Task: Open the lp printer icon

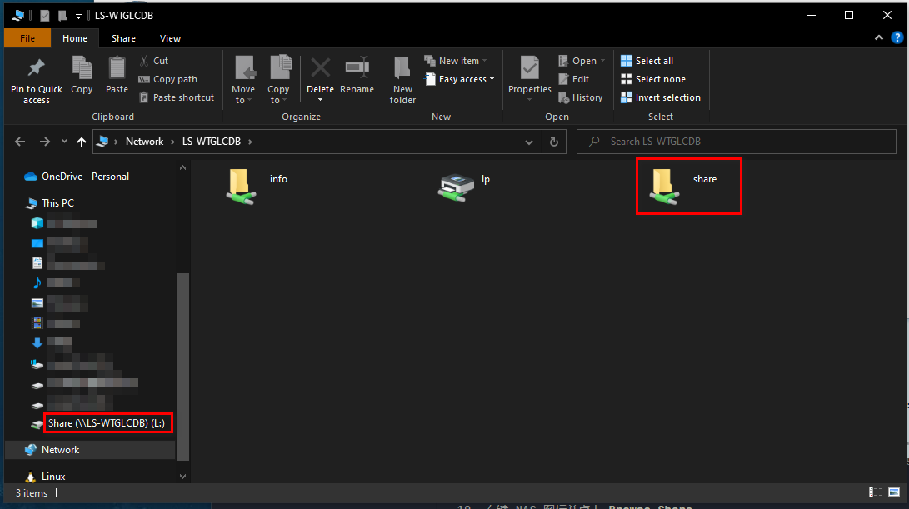Action: (x=456, y=186)
